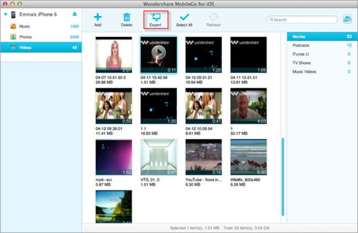Click the Add plus icon
Screen dimensions: 358x233
tap(97, 17)
